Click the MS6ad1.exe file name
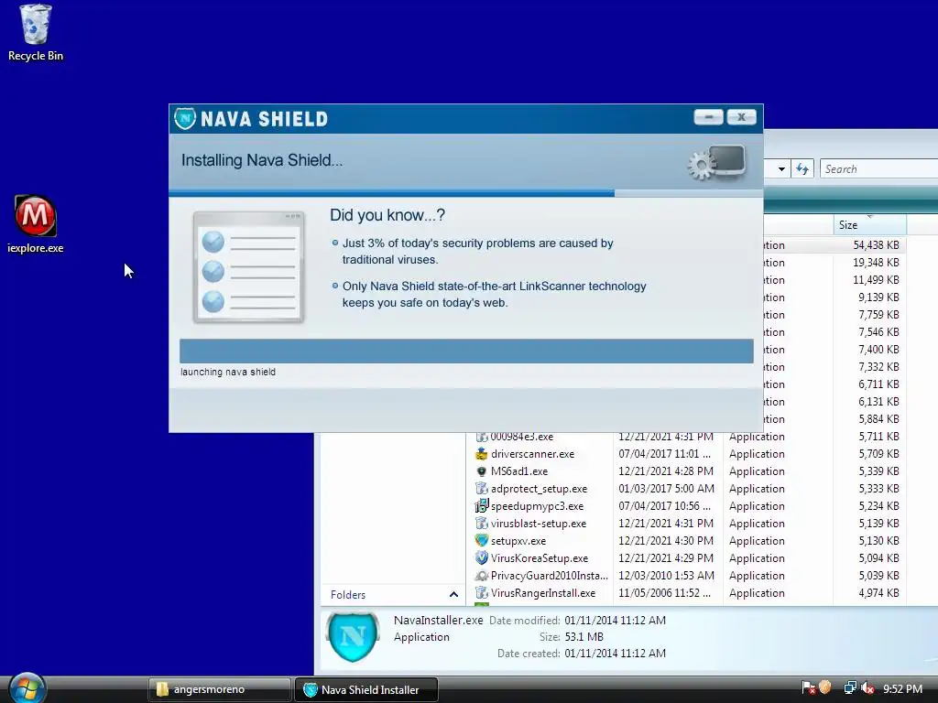Viewport: 938px width, 703px height. 519,471
